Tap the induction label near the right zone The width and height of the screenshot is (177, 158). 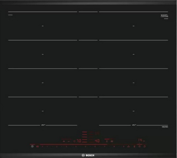[165, 127]
